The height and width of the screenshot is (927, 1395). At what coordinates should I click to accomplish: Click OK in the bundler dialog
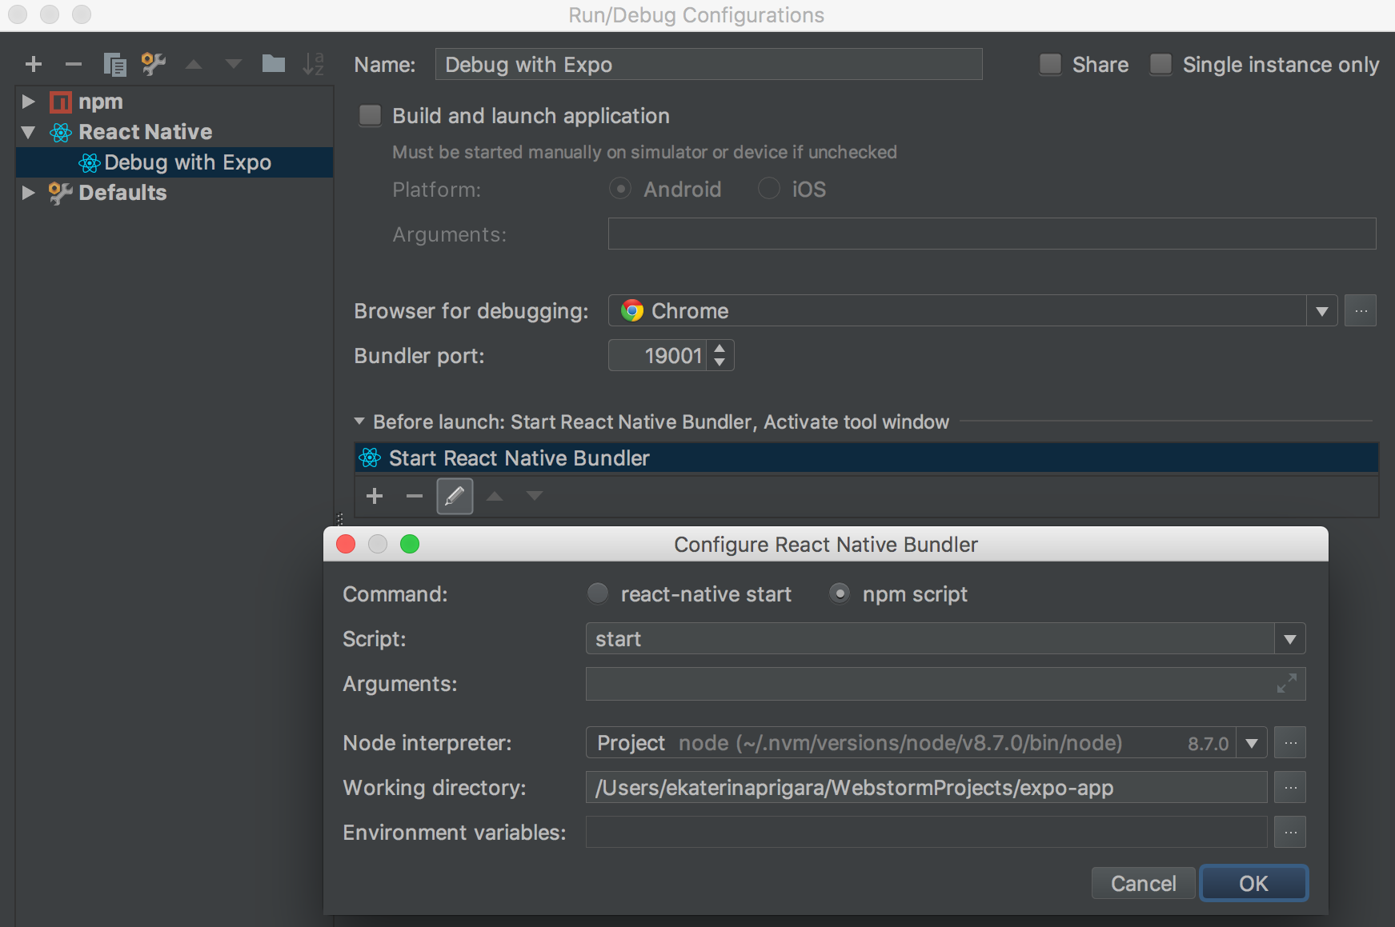(x=1253, y=883)
